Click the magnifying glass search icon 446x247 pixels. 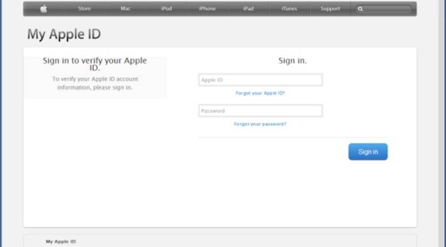click(360, 9)
